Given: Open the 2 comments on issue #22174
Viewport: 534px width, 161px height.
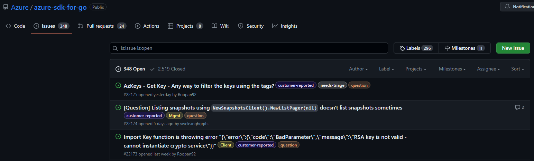Looking at the screenshot, I should click(519, 107).
